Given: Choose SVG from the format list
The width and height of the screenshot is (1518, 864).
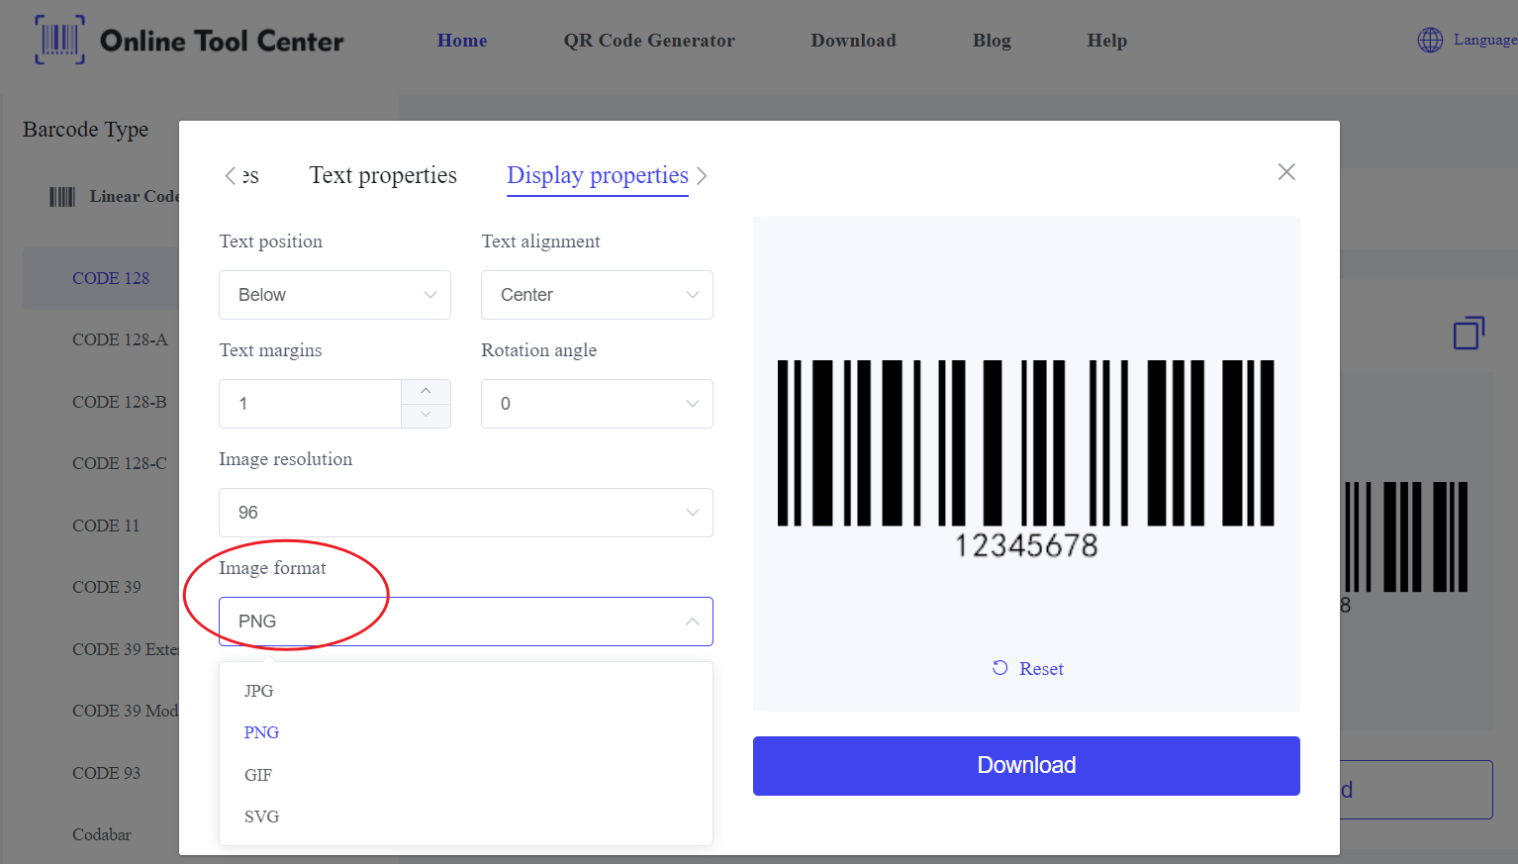Looking at the screenshot, I should tap(466, 816).
